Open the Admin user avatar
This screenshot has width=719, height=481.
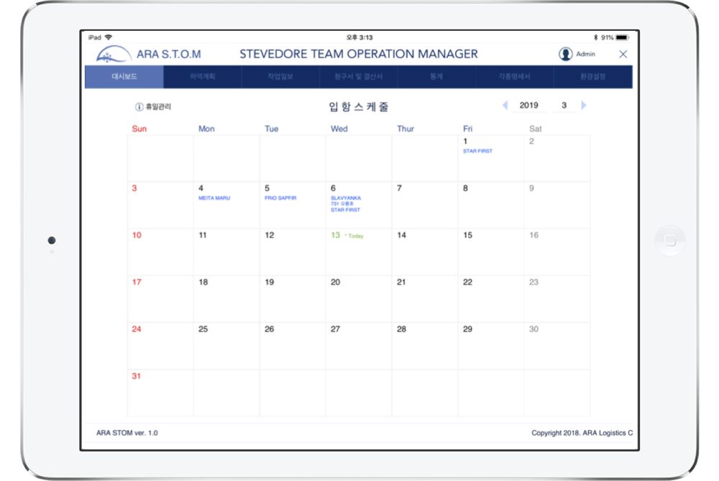(565, 54)
